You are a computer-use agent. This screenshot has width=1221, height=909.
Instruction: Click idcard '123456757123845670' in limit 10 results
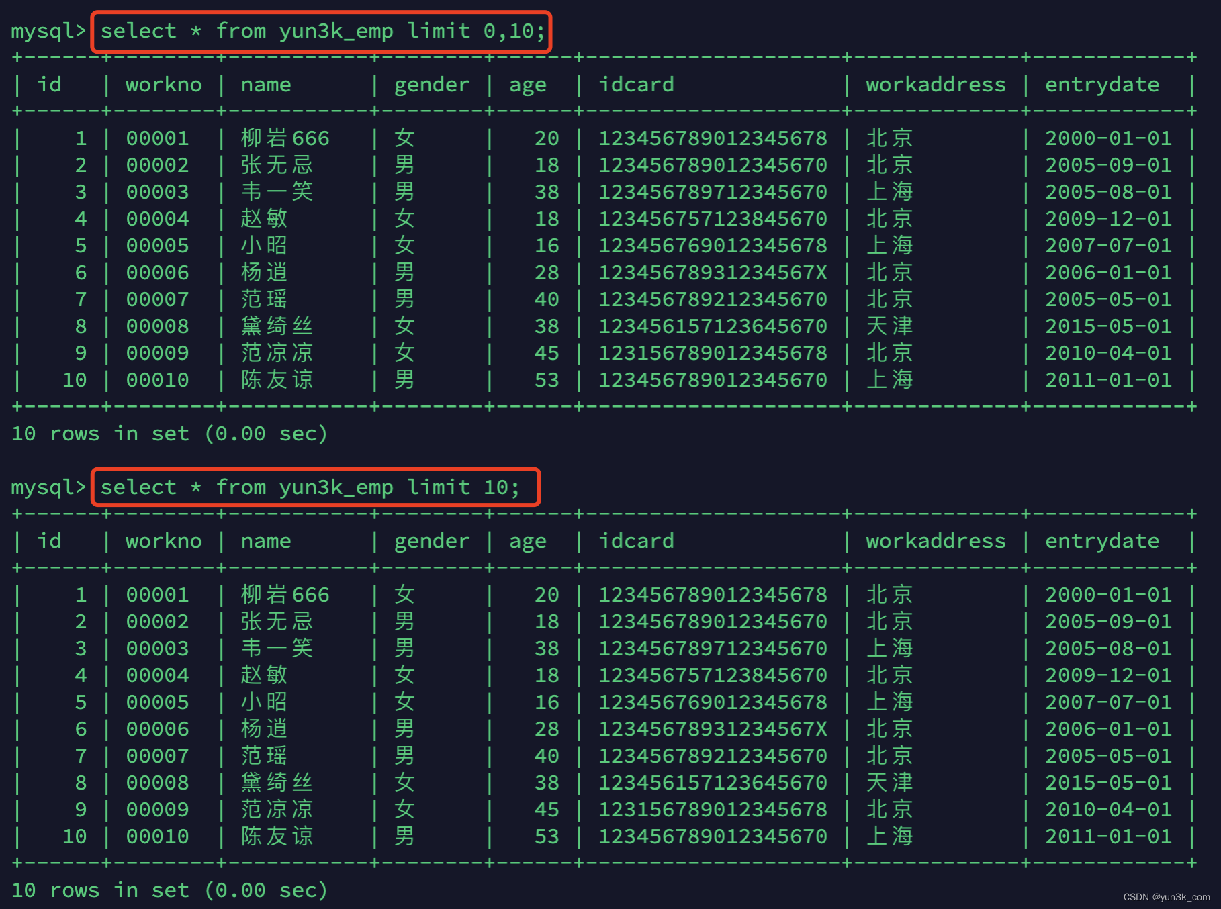tap(713, 675)
